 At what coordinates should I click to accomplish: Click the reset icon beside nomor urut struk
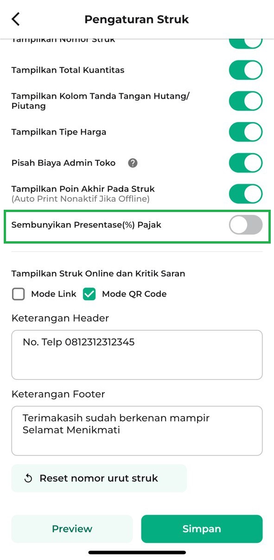[x=28, y=478]
